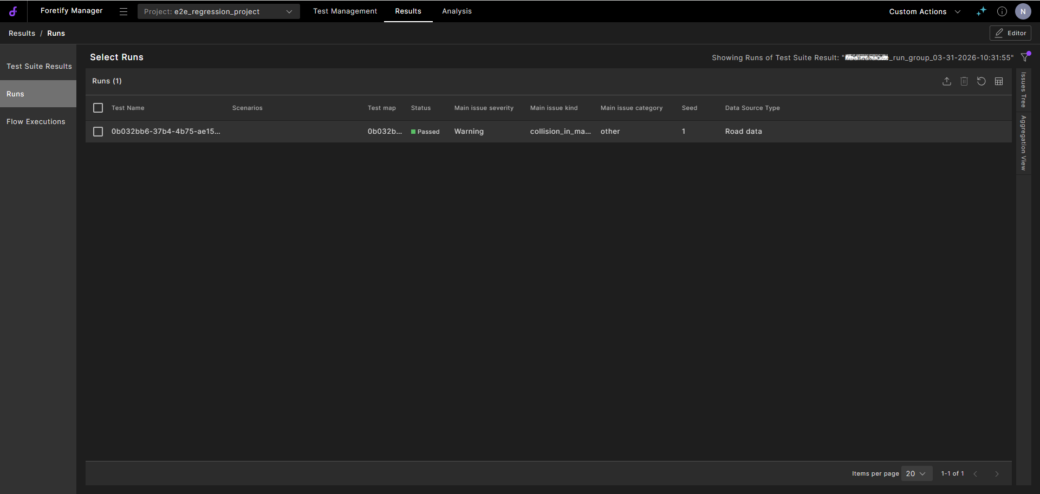The height and width of the screenshot is (494, 1040).
Task: Open the Project e2e_regression_project dropdown
Action: pyautogui.click(x=218, y=11)
